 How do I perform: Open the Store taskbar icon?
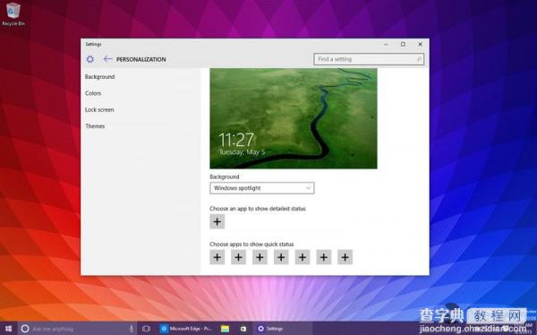coord(243,329)
